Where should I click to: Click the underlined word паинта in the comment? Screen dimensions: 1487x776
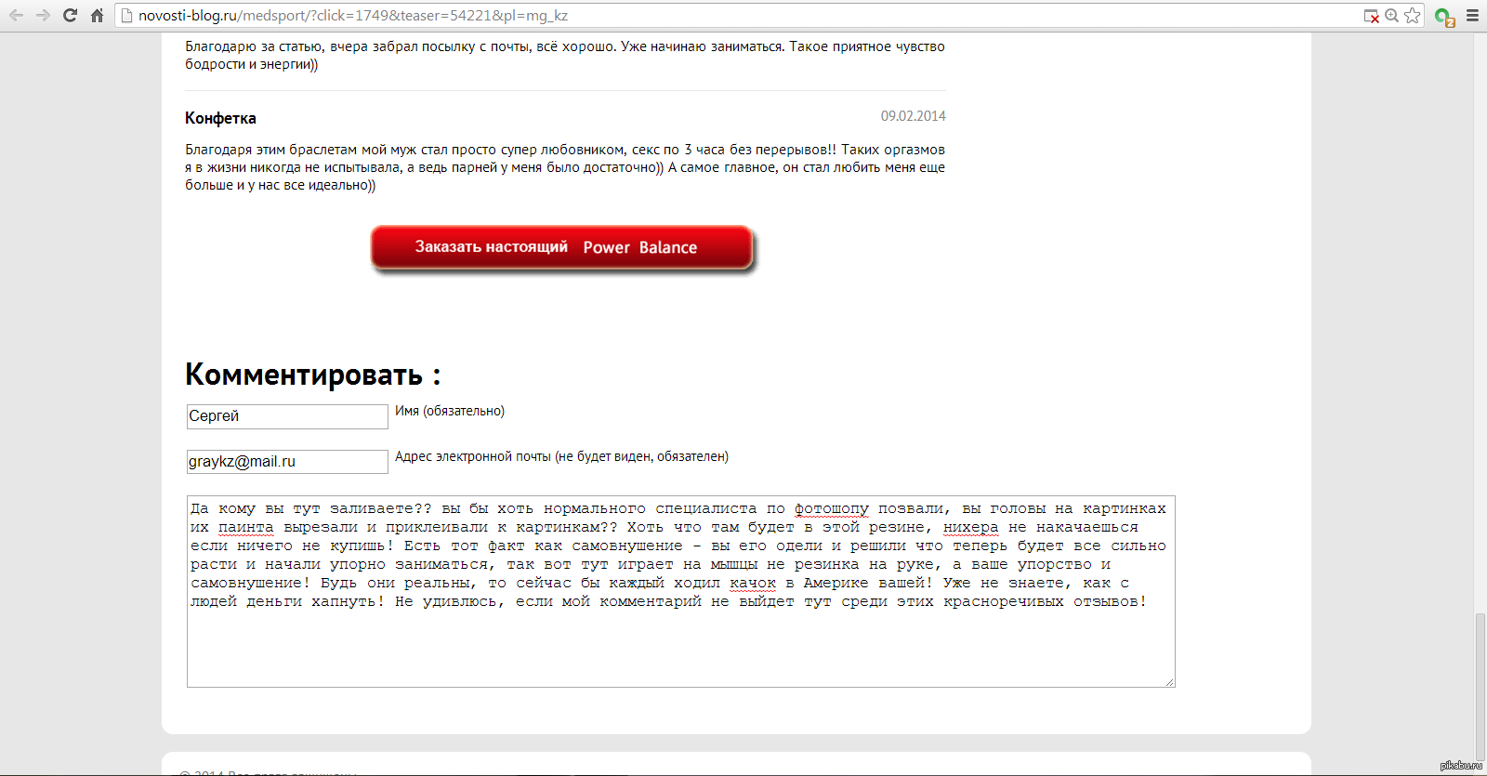pyautogui.click(x=246, y=527)
